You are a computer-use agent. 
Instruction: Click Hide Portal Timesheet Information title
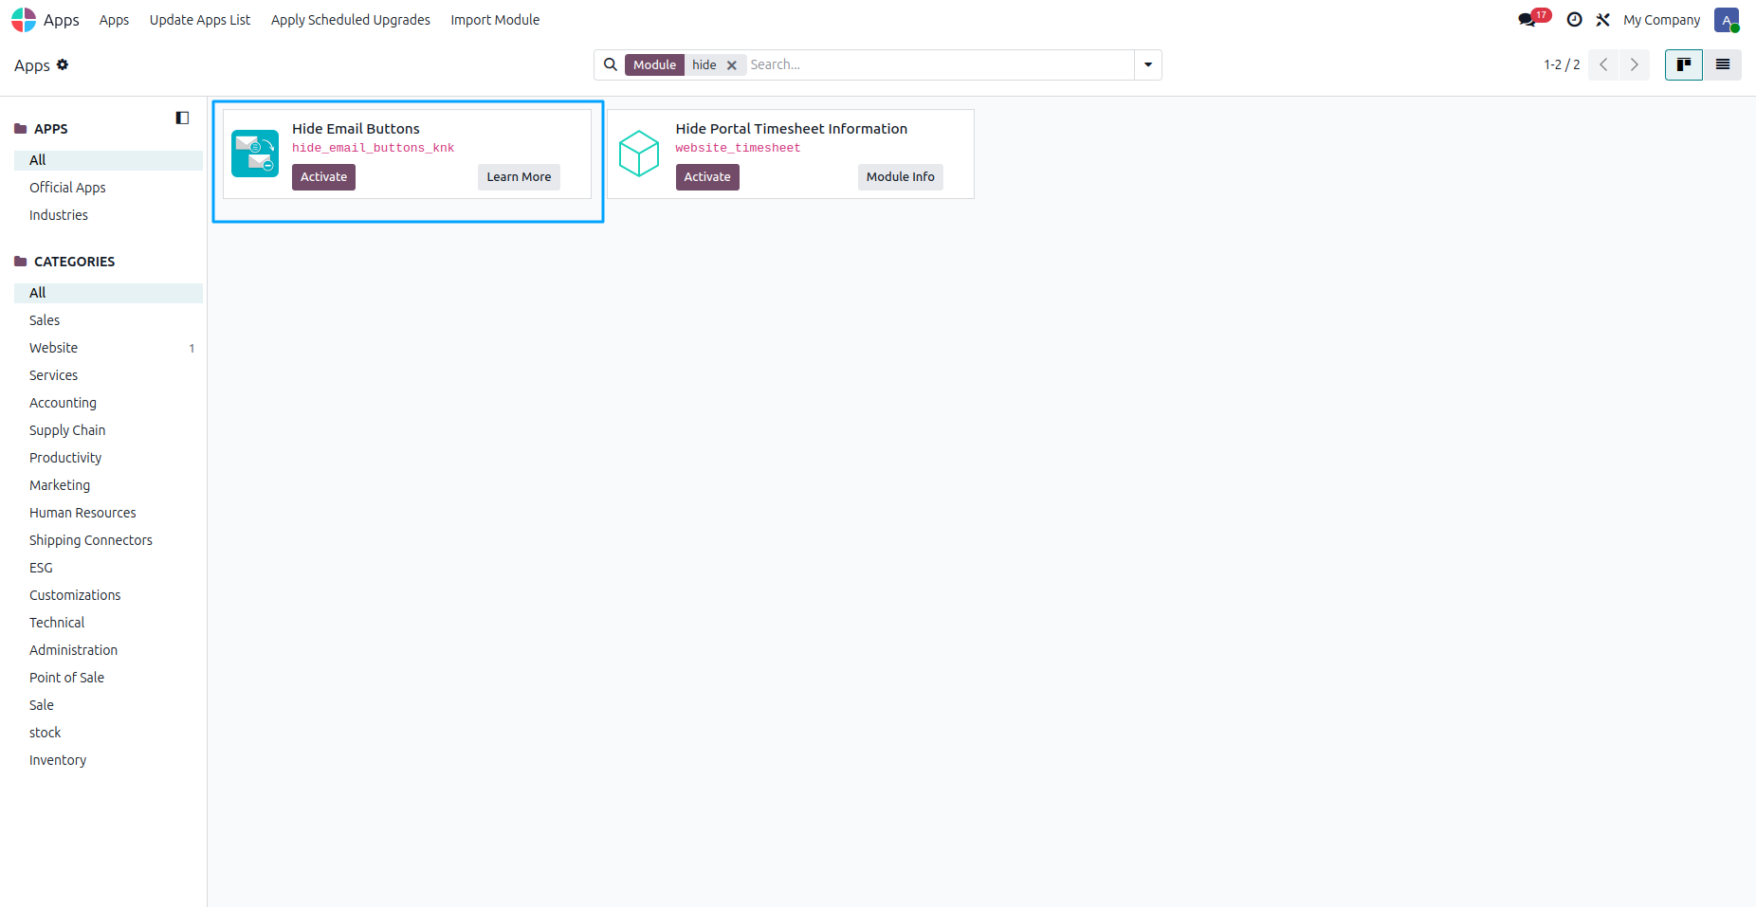[791, 129]
